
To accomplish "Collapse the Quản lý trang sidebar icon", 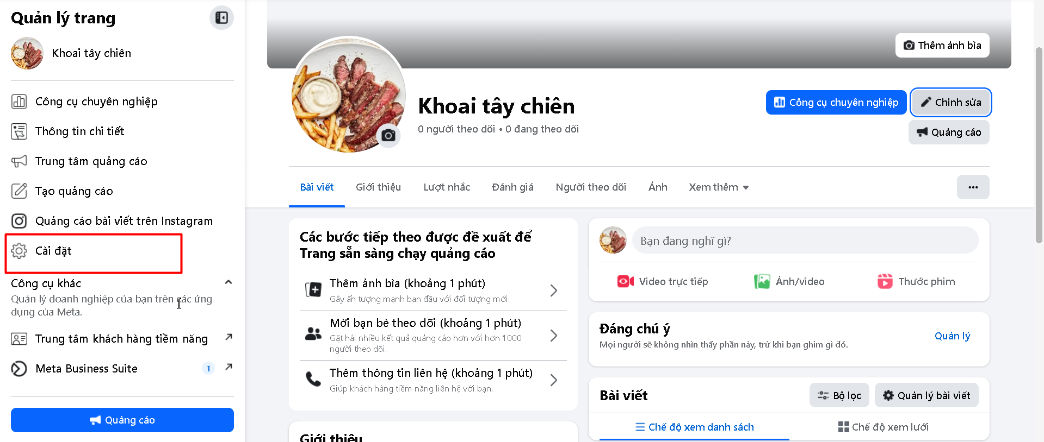I will pos(221,18).
